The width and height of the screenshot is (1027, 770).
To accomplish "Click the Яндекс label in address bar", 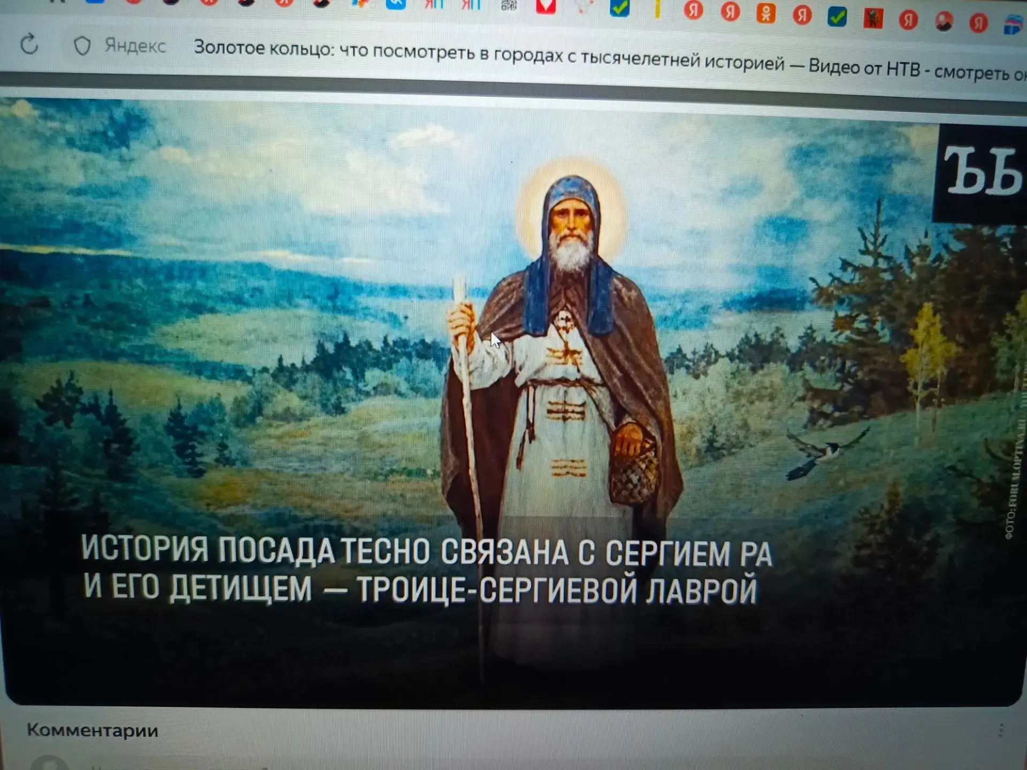I will point(135,46).
